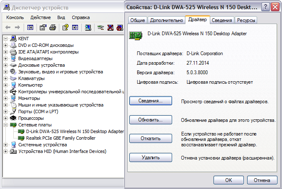Toggle the action pane toolbar icon
The width and height of the screenshot is (282, 189).
pos(75,27)
